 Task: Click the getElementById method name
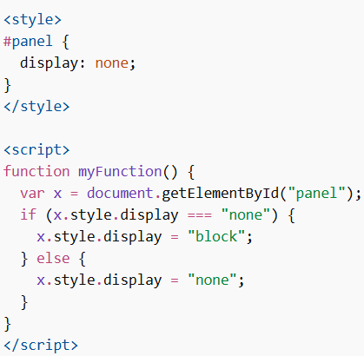pos(220,194)
